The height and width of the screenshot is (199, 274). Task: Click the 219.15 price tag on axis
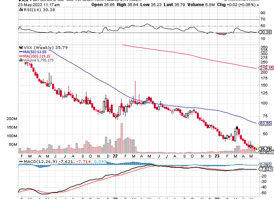pyautogui.click(x=266, y=68)
